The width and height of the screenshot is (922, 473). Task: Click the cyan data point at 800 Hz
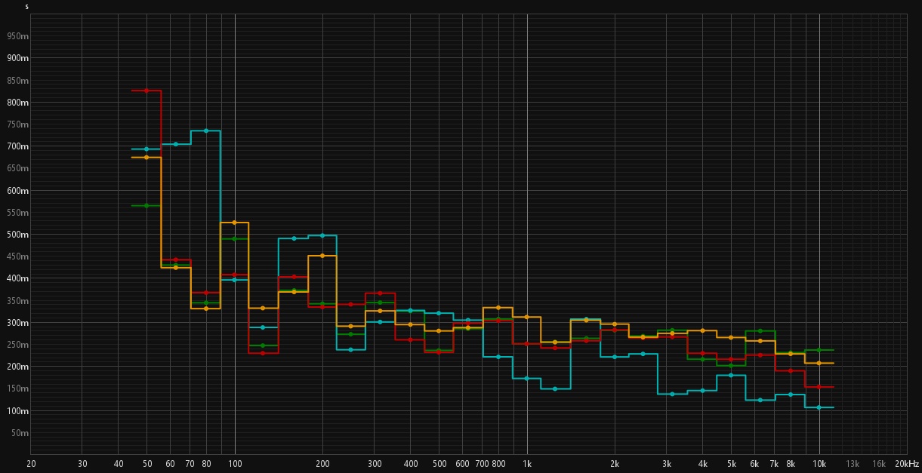[498, 357]
